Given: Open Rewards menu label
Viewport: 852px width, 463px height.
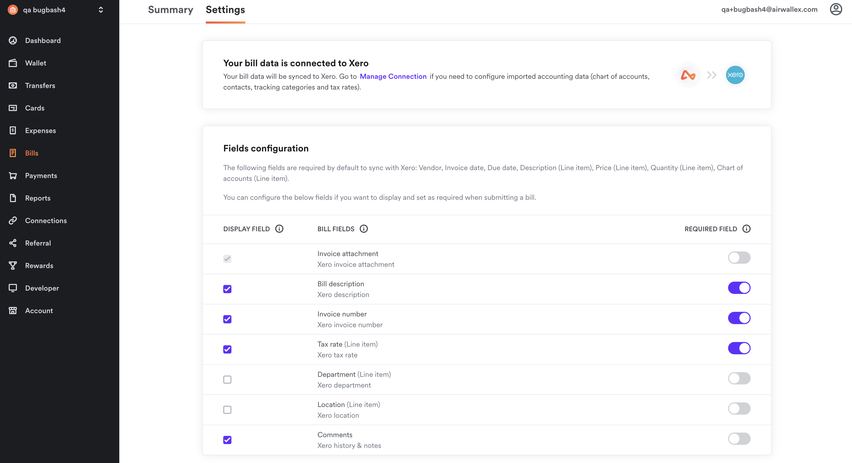Looking at the screenshot, I should coord(39,265).
